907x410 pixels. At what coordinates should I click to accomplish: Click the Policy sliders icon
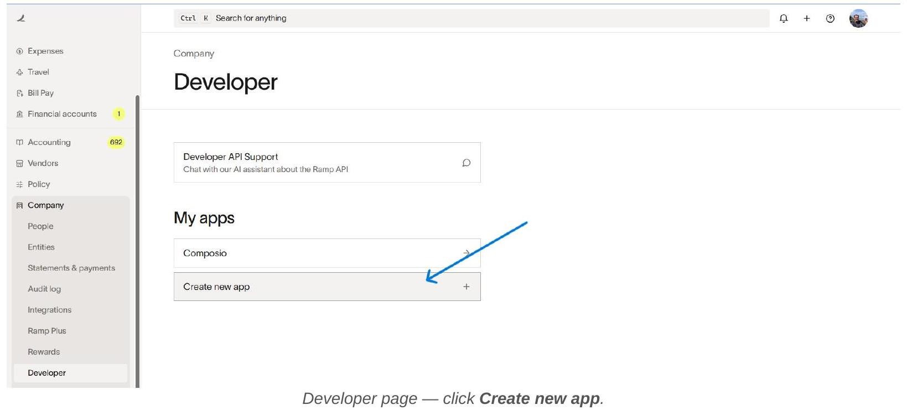(20, 184)
